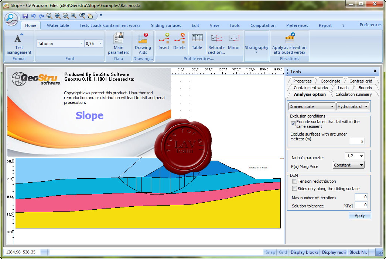Select the zoom window tool

tap(74, 16)
